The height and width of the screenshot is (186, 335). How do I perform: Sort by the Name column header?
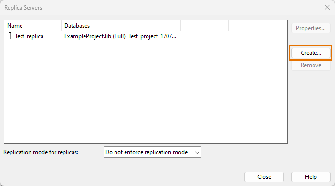click(x=33, y=26)
